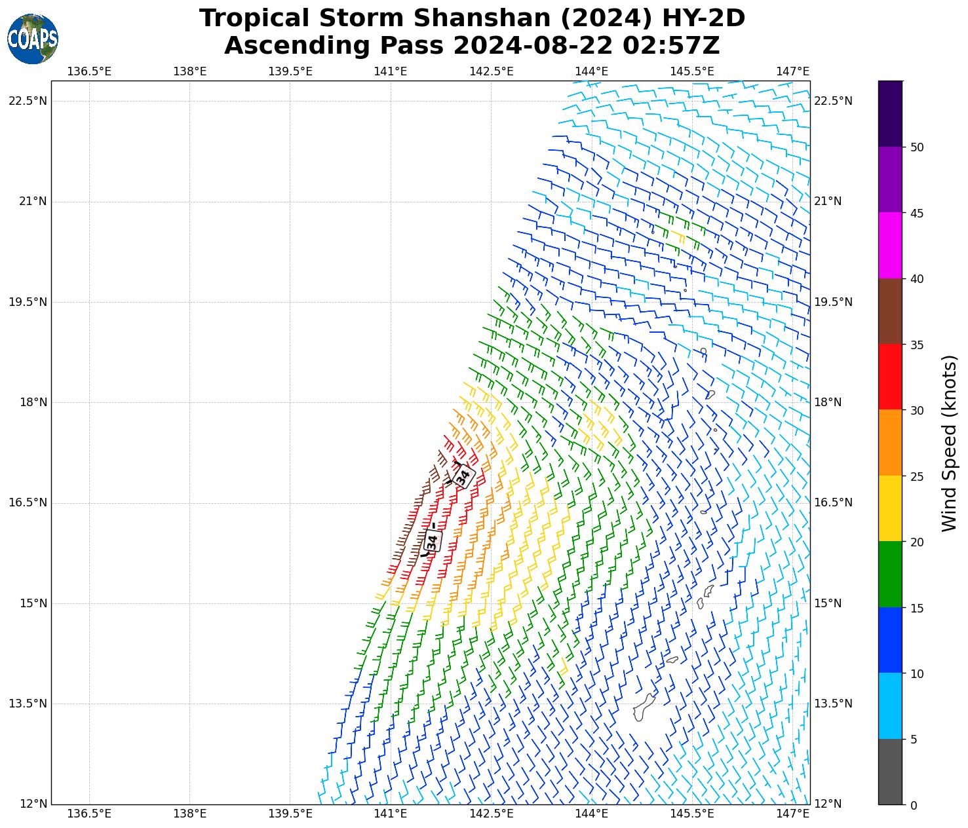Click the "Tropical Storm Shanshan (2024) HY-2D" title

point(472,18)
